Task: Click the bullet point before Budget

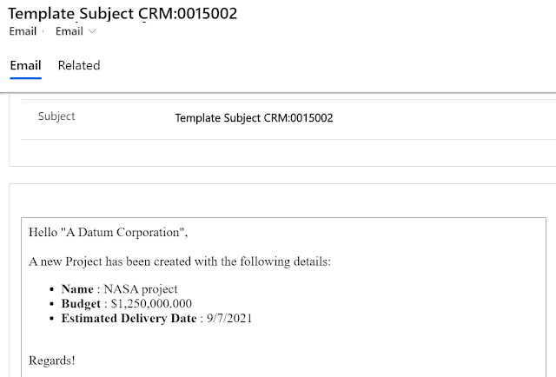Action: (51, 304)
